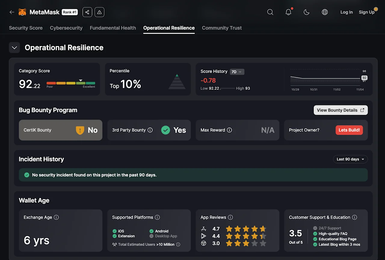The image size is (385, 260).
Task: Click the App Store icon in App Reviews
Action: [x=204, y=229]
